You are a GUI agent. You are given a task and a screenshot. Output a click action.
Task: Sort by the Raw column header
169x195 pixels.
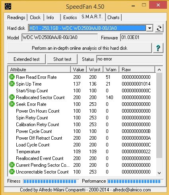point(137,70)
